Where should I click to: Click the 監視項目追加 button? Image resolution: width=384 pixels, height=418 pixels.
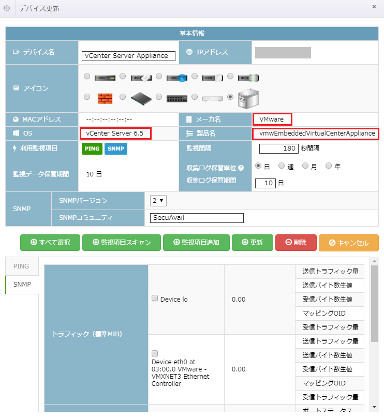tap(196, 243)
